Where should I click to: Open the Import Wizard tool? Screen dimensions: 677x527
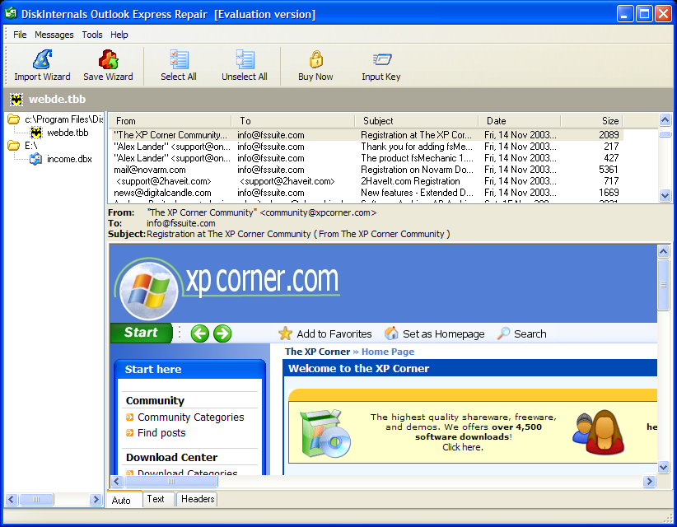(x=42, y=65)
